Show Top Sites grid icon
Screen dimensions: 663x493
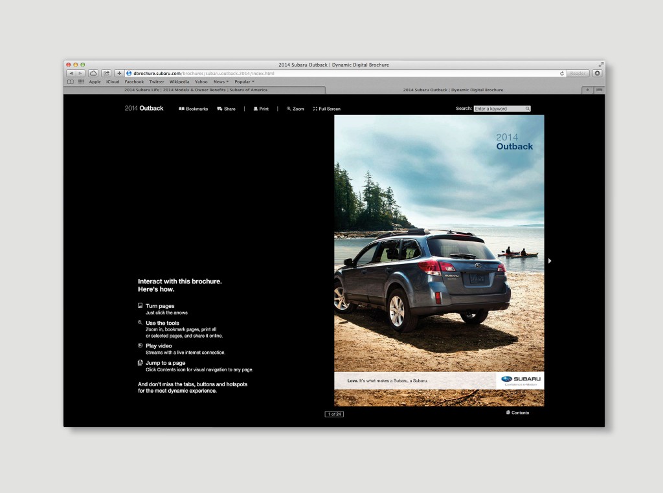tap(81, 82)
